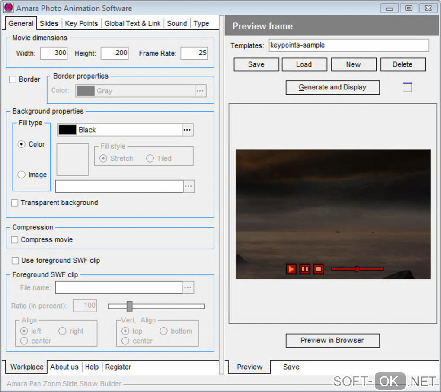Image resolution: width=441 pixels, height=392 pixels.
Task: Select Color fill type radio button
Action: tap(21, 144)
